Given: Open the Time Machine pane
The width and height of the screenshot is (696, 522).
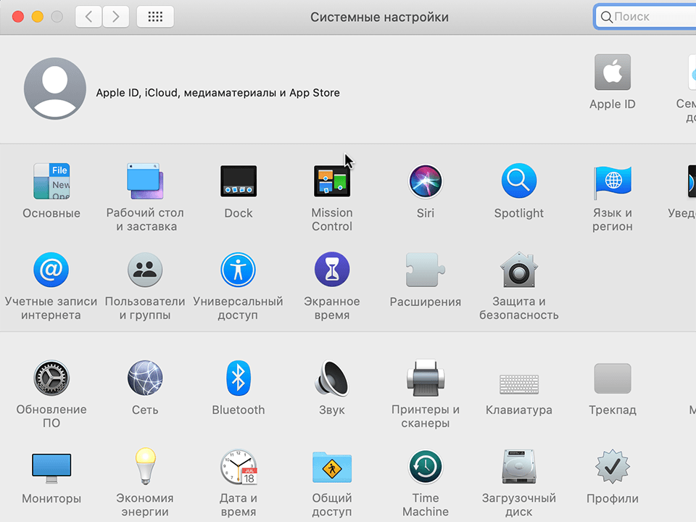Looking at the screenshot, I should [x=425, y=467].
